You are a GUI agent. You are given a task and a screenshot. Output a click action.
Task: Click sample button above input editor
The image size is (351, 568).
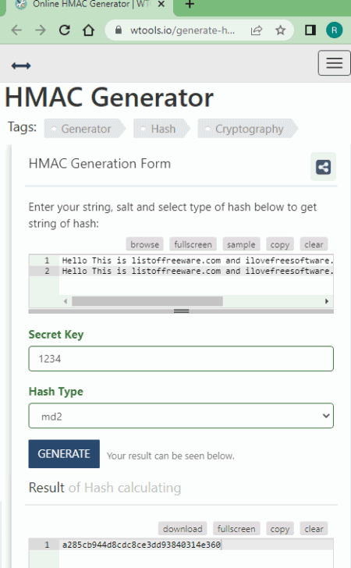coord(241,244)
